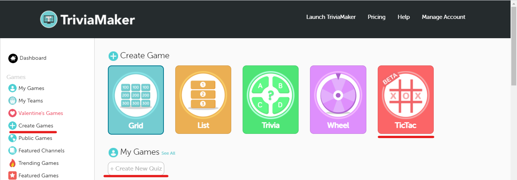This screenshot has width=517, height=180.
Task: Open Featured Channels sidebar link
Action: pos(42,151)
